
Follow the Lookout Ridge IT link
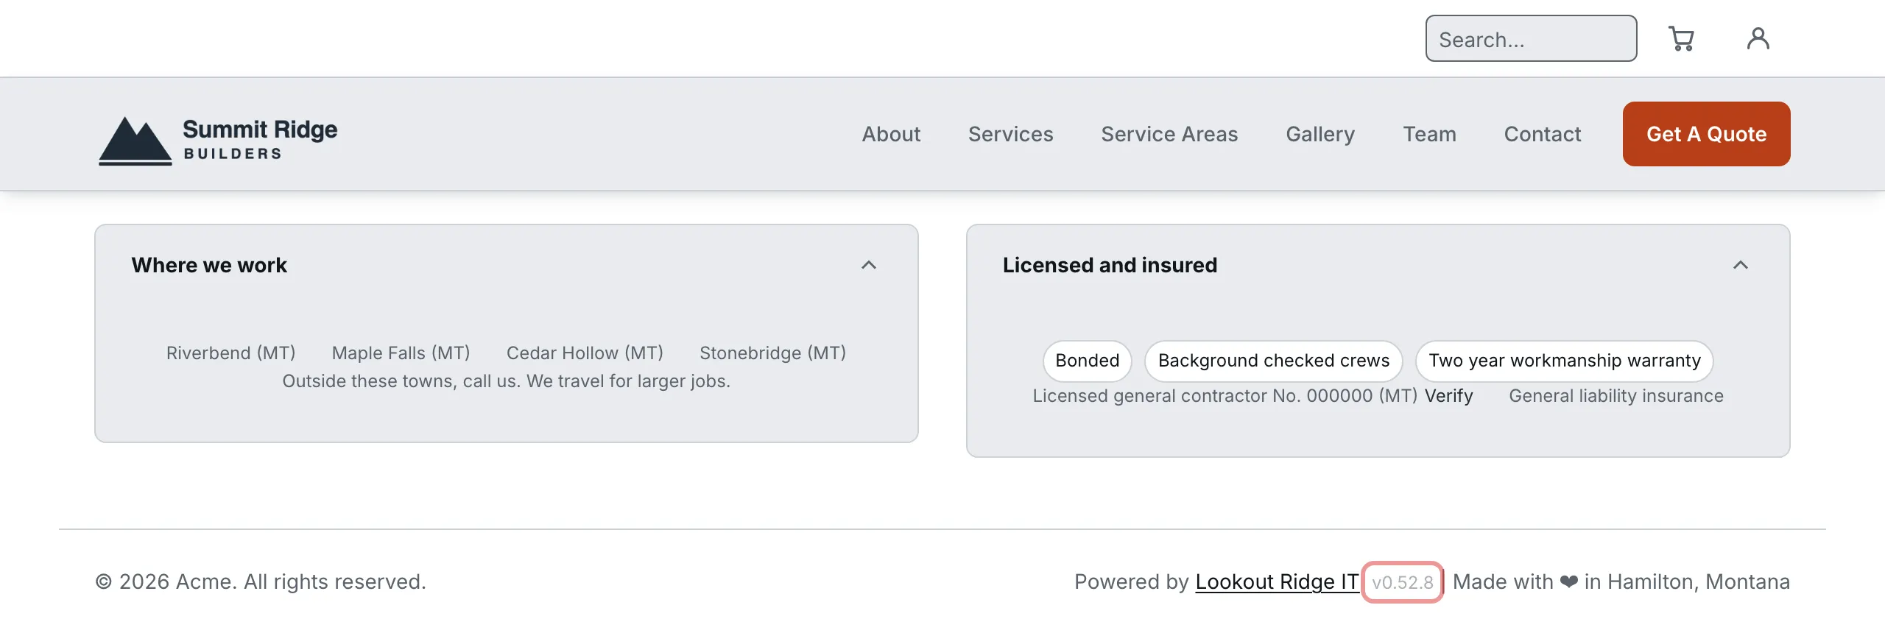1277,581
